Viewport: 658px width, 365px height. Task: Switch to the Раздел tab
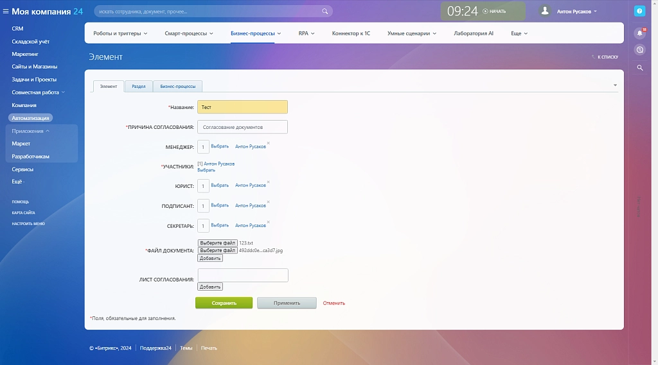pyautogui.click(x=139, y=87)
